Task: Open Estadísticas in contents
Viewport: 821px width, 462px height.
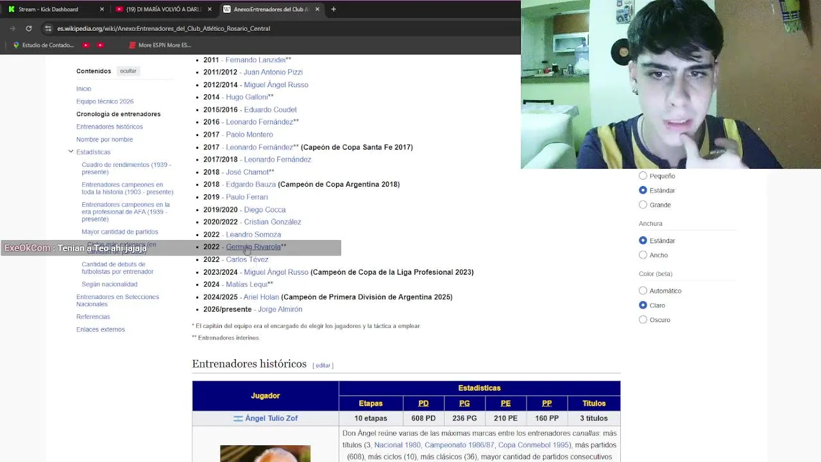Action: (93, 152)
